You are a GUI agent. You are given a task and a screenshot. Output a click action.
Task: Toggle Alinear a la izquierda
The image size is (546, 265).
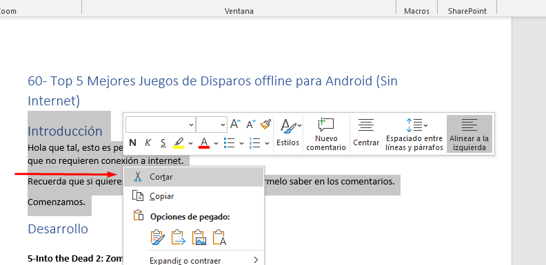[x=469, y=134]
